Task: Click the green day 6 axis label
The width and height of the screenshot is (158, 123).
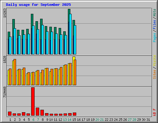Action: click(33, 120)
